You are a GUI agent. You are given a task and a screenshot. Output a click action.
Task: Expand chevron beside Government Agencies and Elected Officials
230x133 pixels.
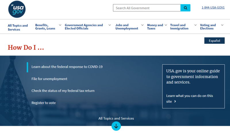point(110,25)
